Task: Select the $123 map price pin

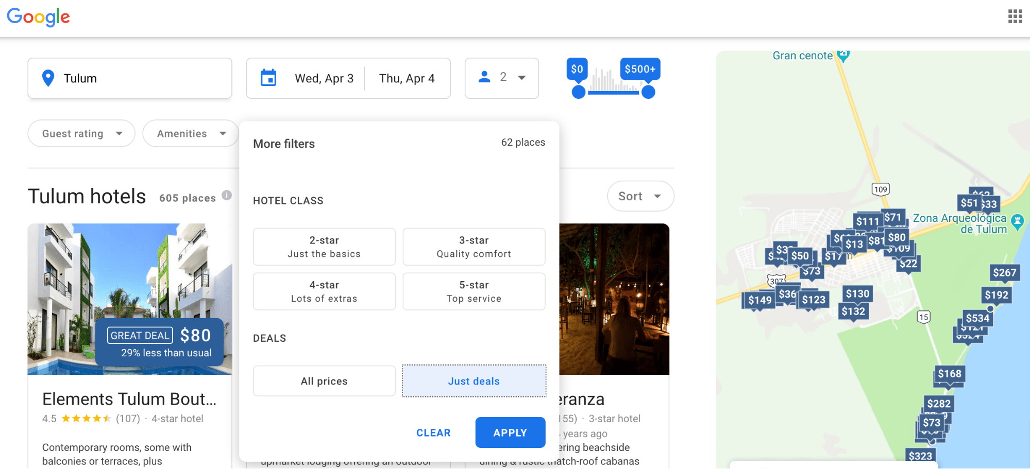Action: [x=813, y=300]
